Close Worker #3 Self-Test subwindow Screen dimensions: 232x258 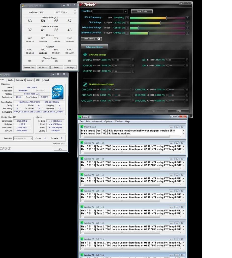pyautogui.click(x=182, y=175)
